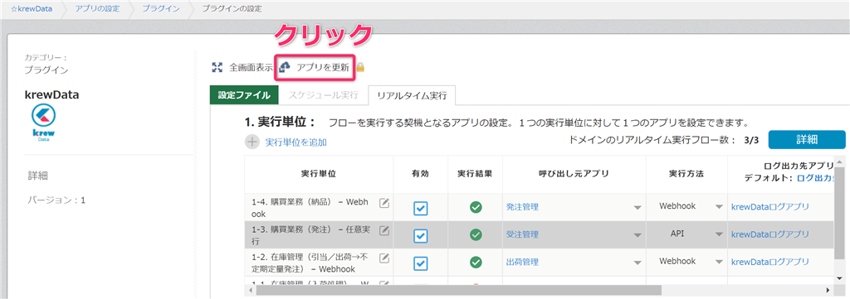This screenshot has width=850, height=299.
Task: Go to ☆krewData breadcrumb
Action: [x=32, y=8]
